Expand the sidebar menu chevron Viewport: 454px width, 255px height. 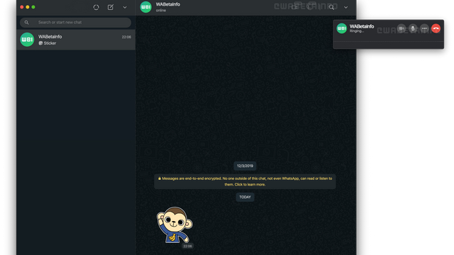pyautogui.click(x=125, y=7)
